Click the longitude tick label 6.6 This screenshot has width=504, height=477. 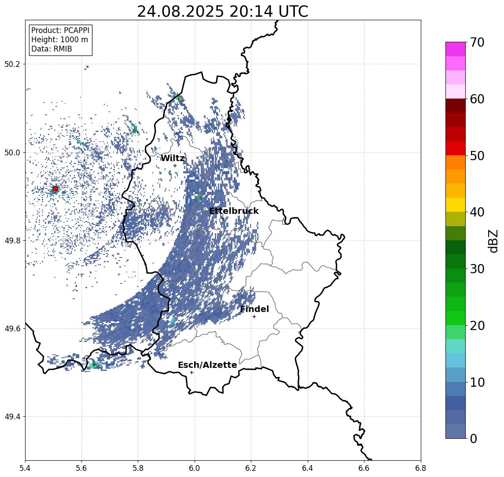[x=364, y=469]
